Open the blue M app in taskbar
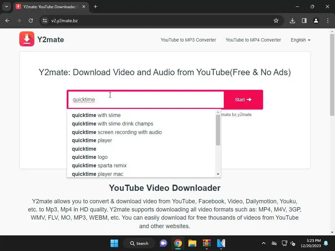The height and width of the screenshot is (251, 335). click(221, 243)
